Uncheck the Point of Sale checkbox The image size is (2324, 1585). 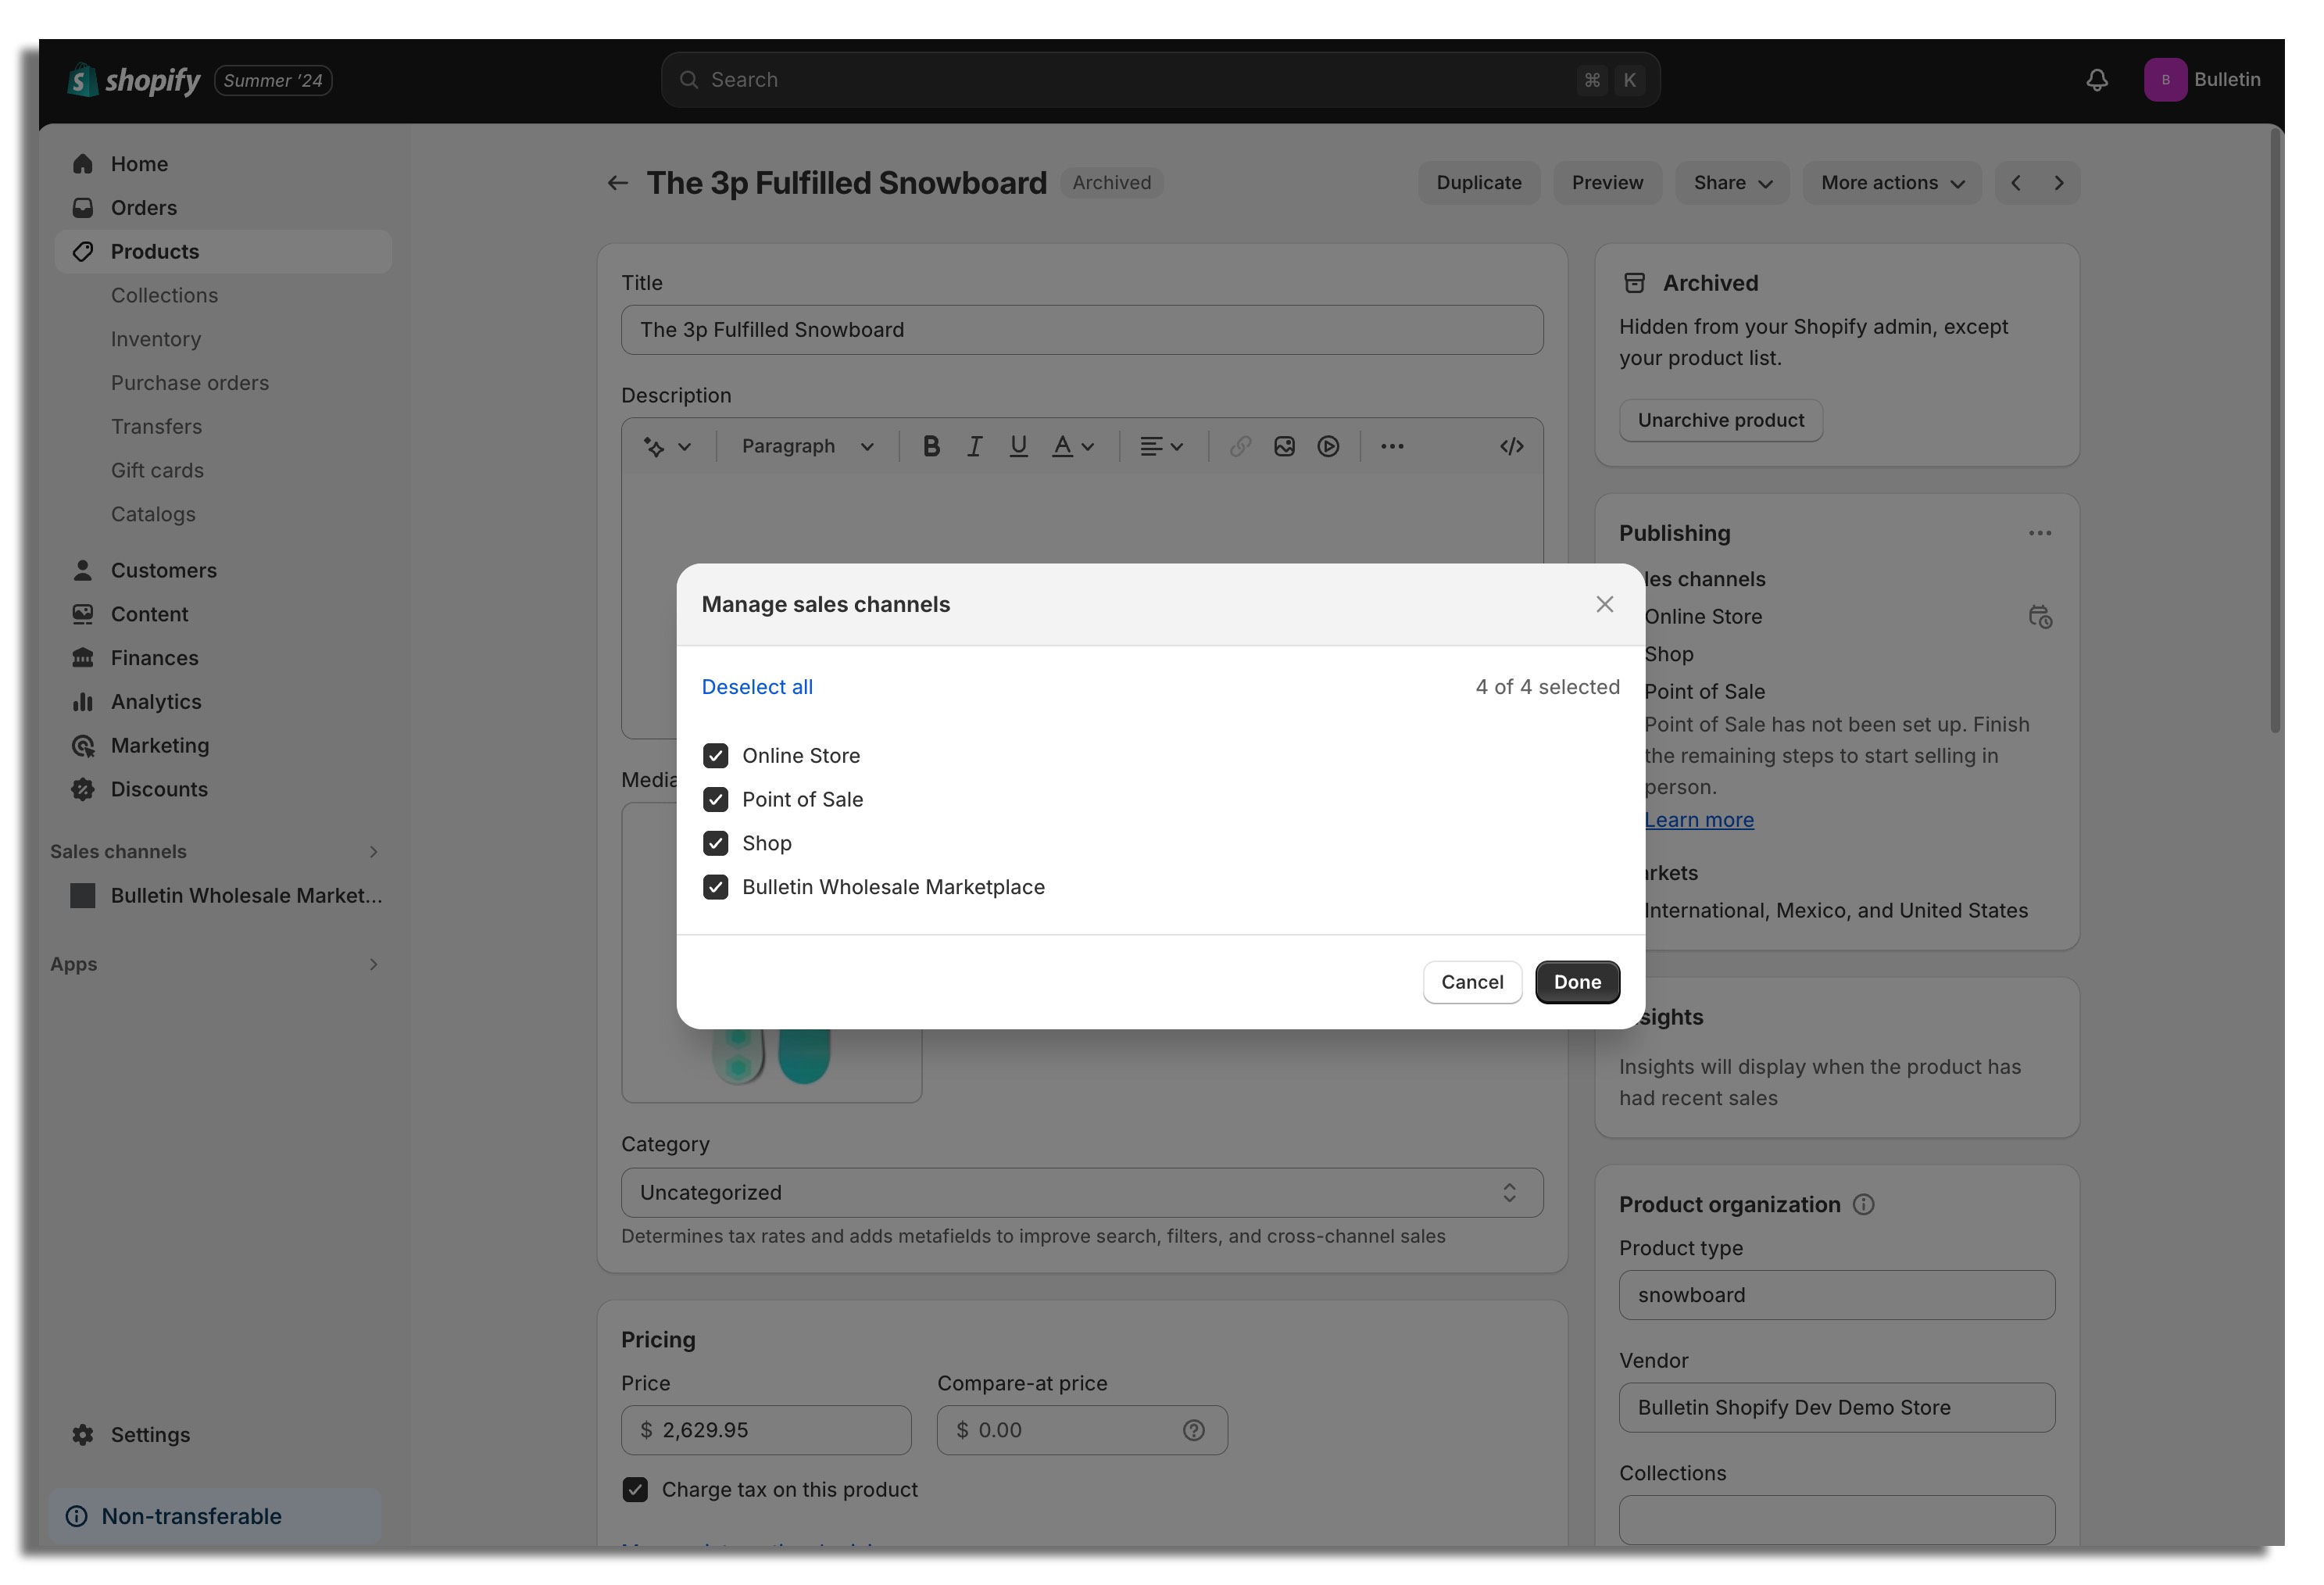point(715,799)
